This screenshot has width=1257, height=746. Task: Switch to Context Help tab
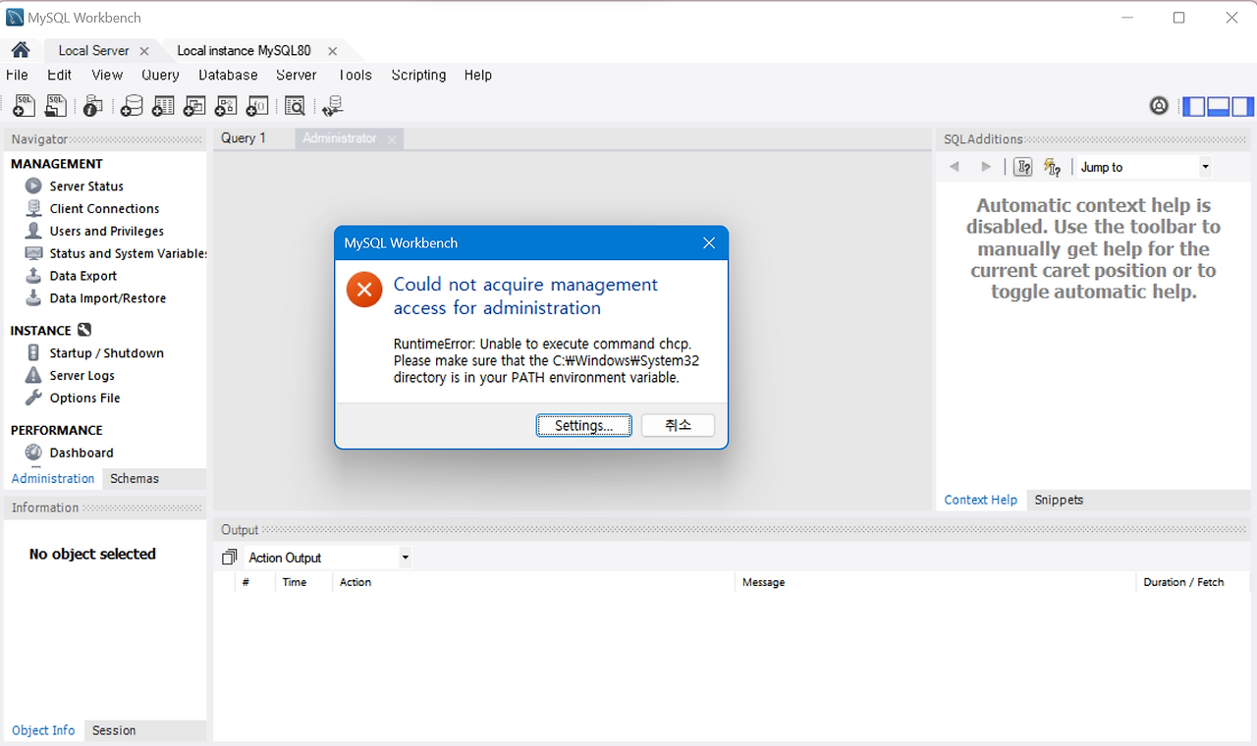980,500
